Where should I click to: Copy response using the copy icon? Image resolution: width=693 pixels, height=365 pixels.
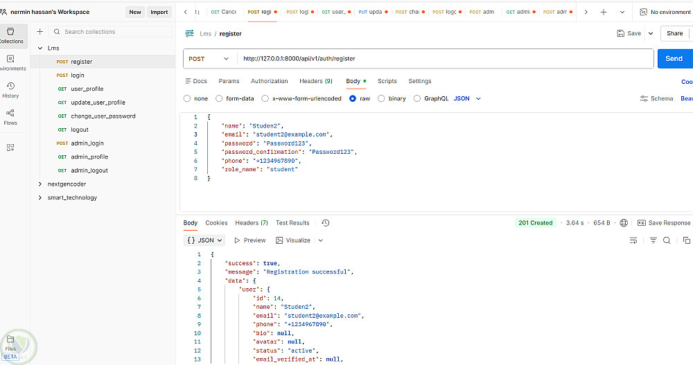pos(687,240)
